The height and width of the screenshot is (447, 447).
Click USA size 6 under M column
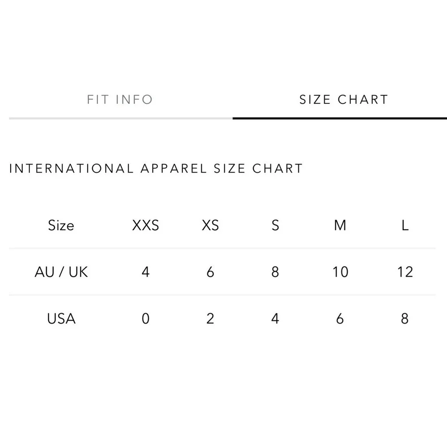coord(340,318)
